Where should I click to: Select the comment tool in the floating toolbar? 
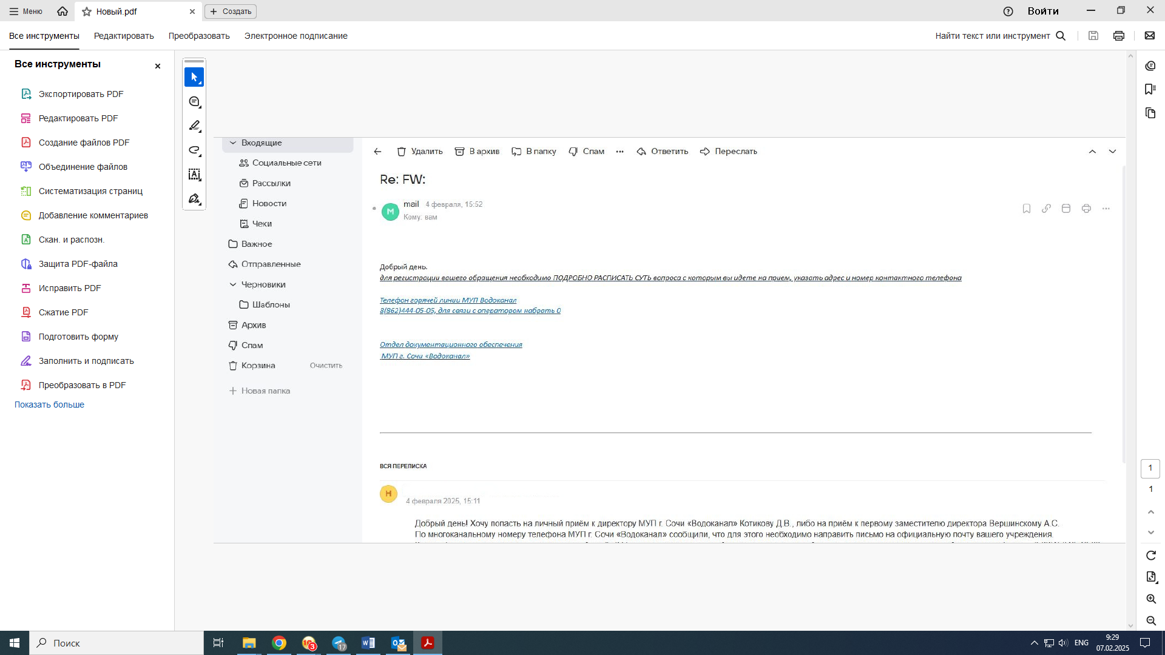pos(194,102)
